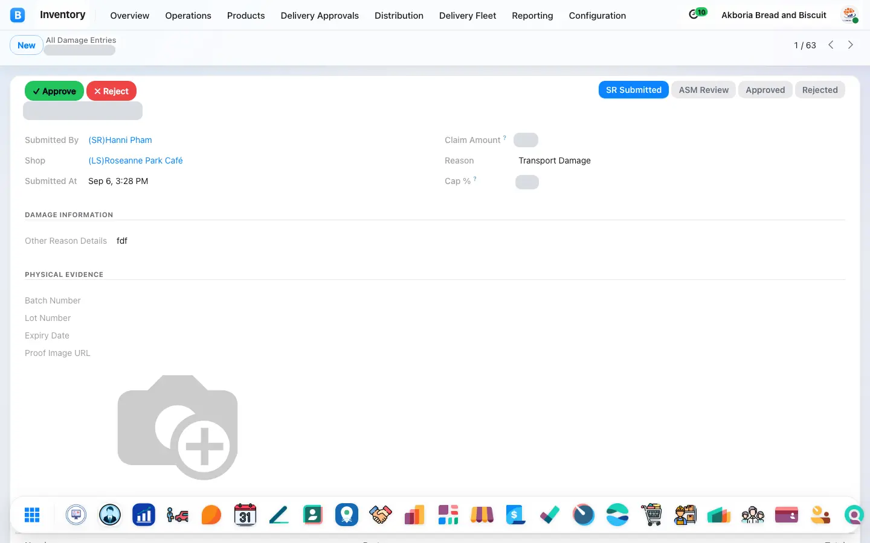Screen dimensions: 870x543
Task: Open the handshake CRM icon in dock
Action: click(x=381, y=515)
